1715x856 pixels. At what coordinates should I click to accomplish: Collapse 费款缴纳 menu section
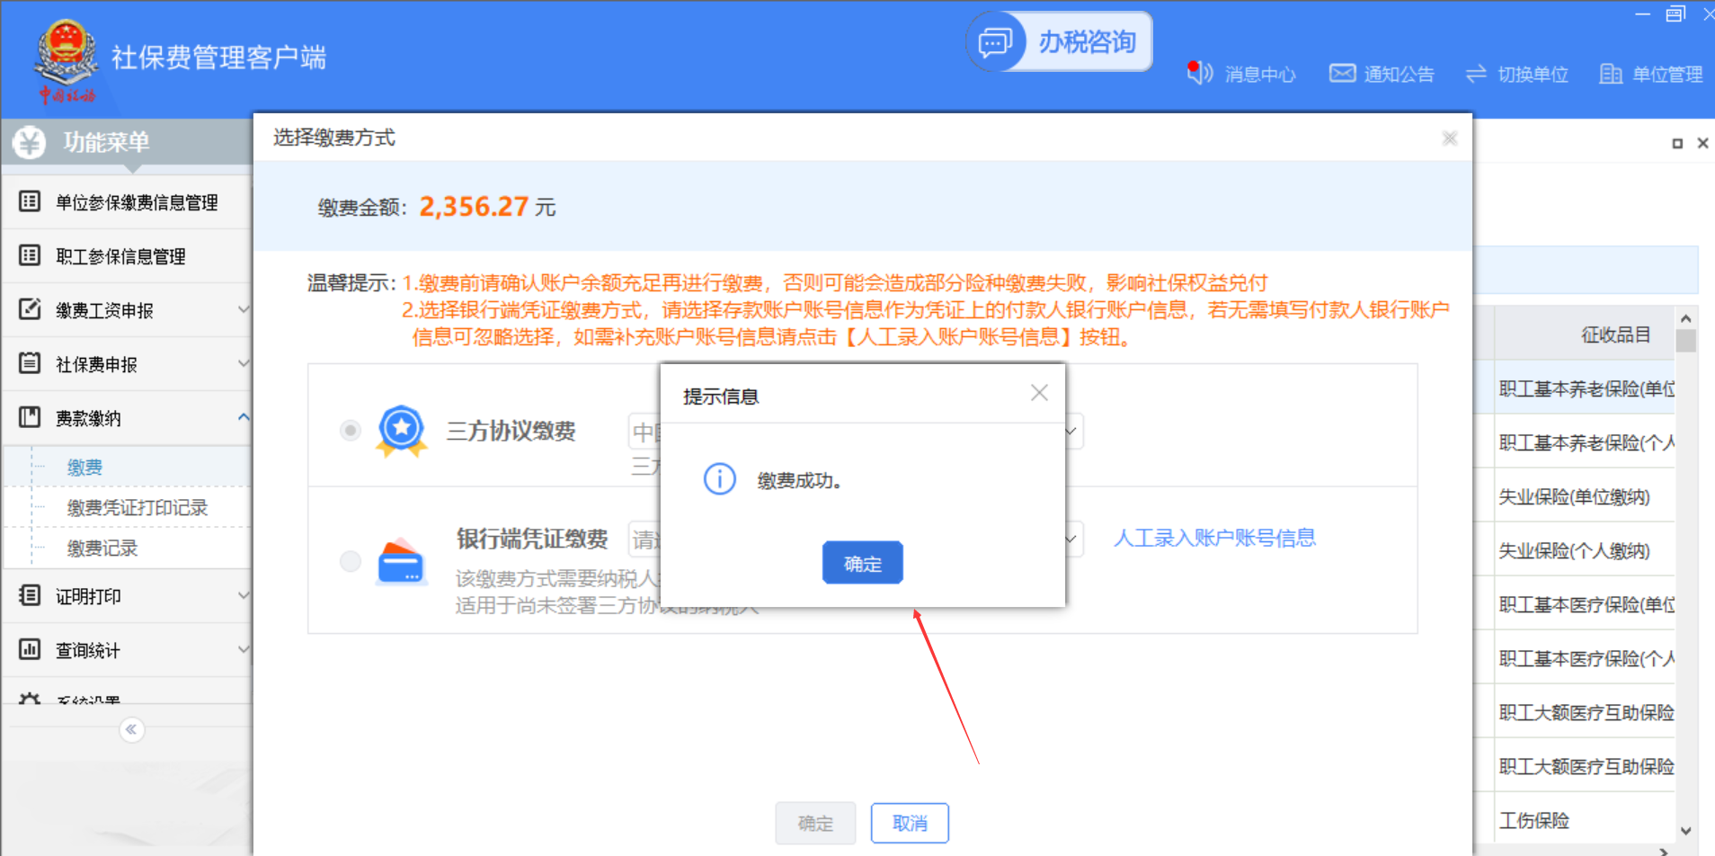click(243, 417)
